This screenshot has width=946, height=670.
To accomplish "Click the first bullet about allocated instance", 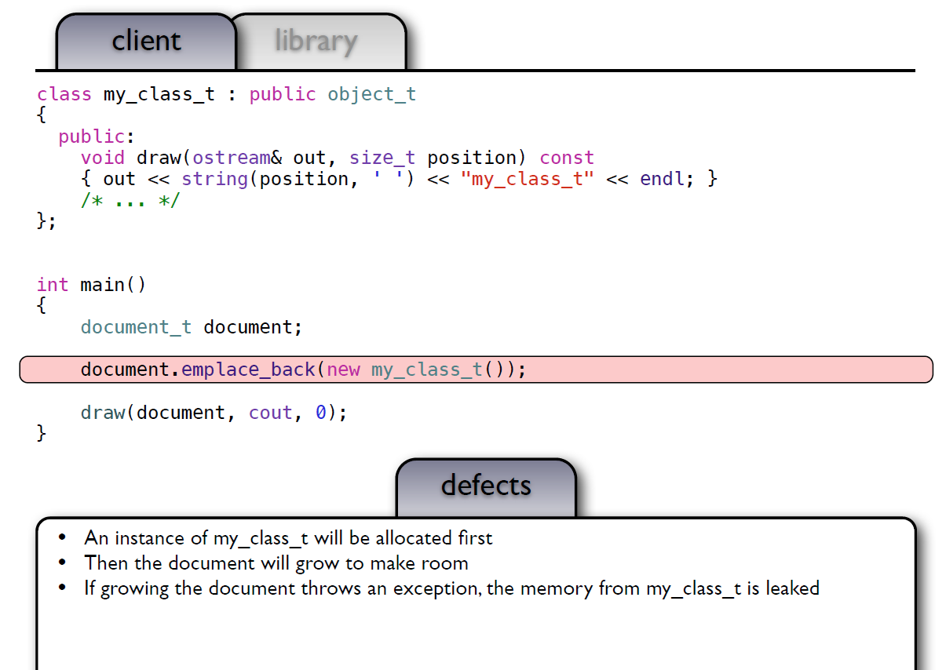I will click(x=288, y=538).
